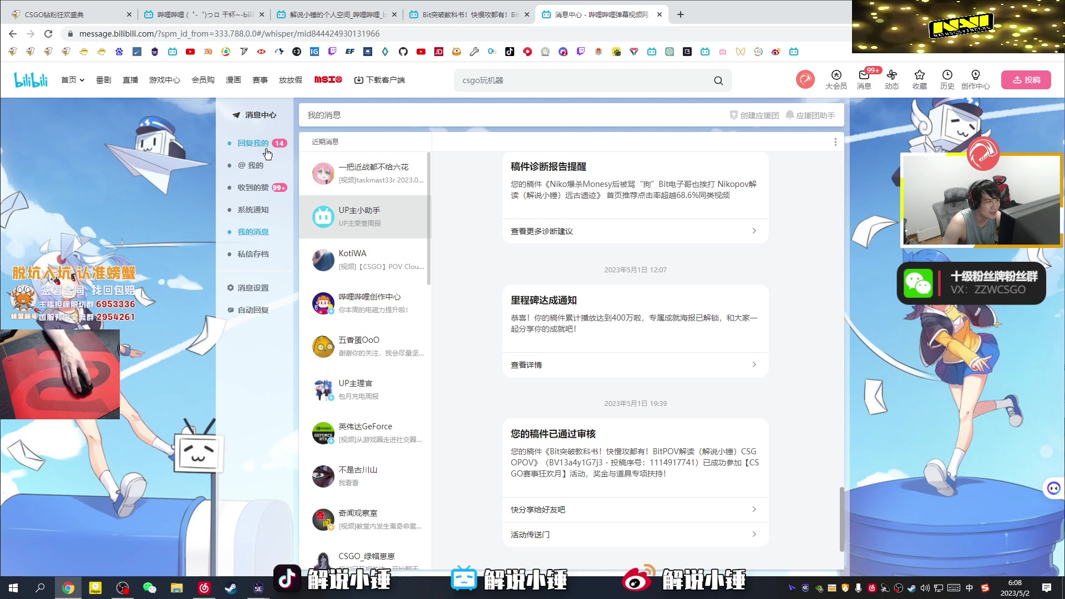Open the Steam icon in the taskbar
Screen dimensions: 1065x599
click(231, 587)
